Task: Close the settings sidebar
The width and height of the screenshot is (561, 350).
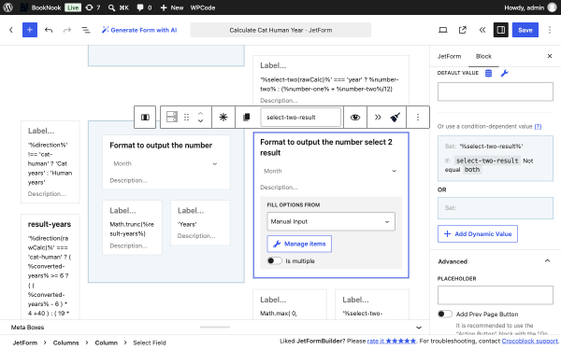Action: coord(550,56)
